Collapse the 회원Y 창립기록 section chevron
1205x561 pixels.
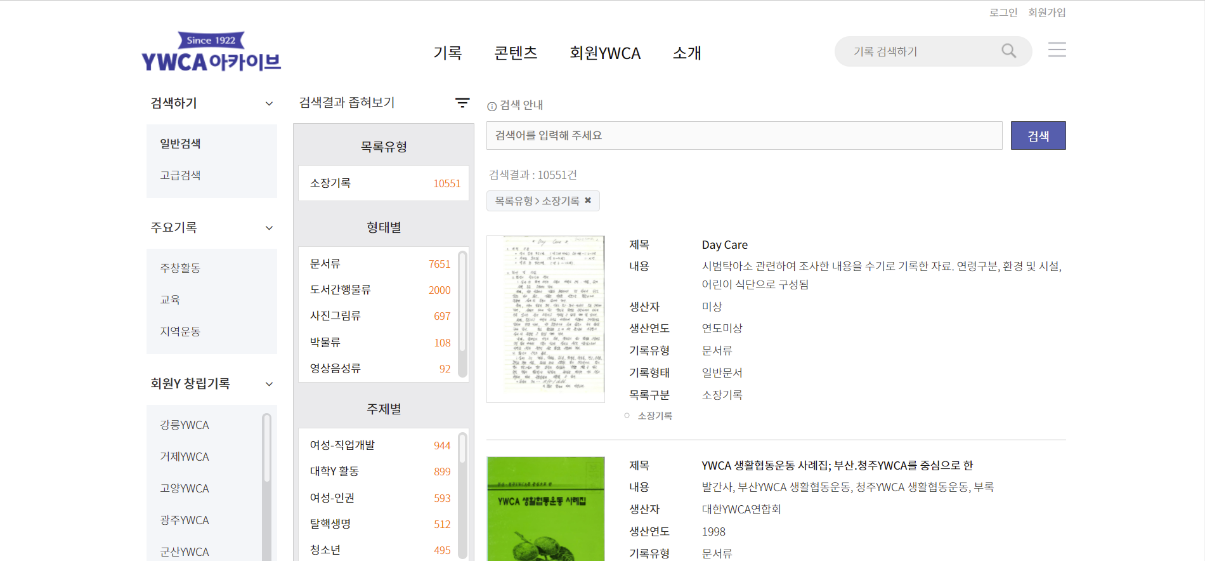coord(269,384)
